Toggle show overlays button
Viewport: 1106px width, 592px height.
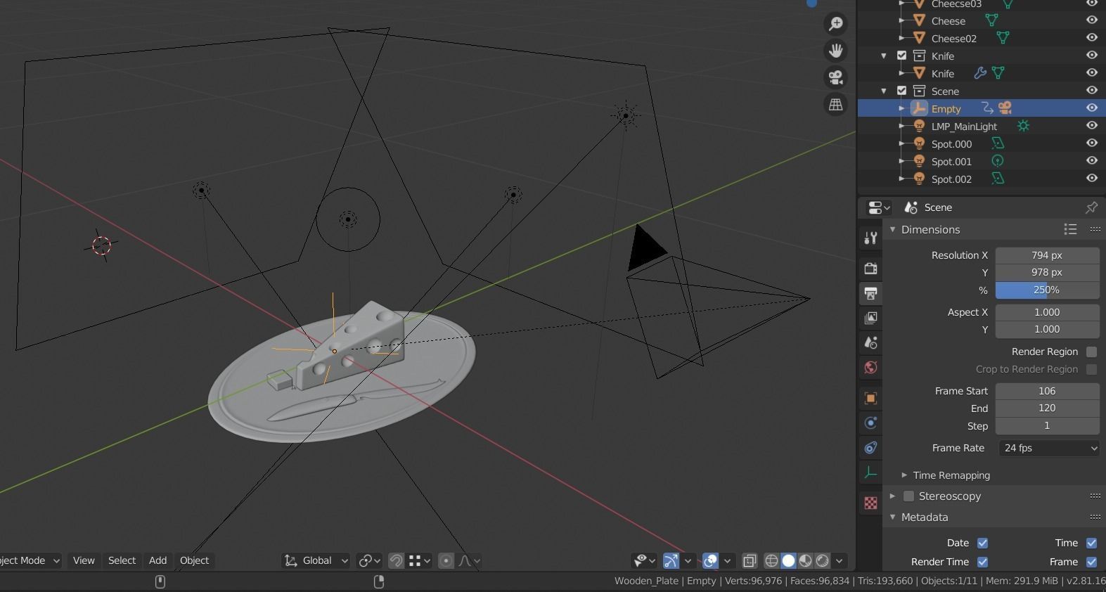point(710,560)
